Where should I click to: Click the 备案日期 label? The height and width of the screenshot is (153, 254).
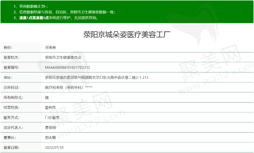pos(11,147)
